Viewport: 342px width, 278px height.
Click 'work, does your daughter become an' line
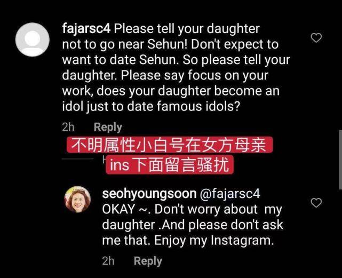(171, 91)
